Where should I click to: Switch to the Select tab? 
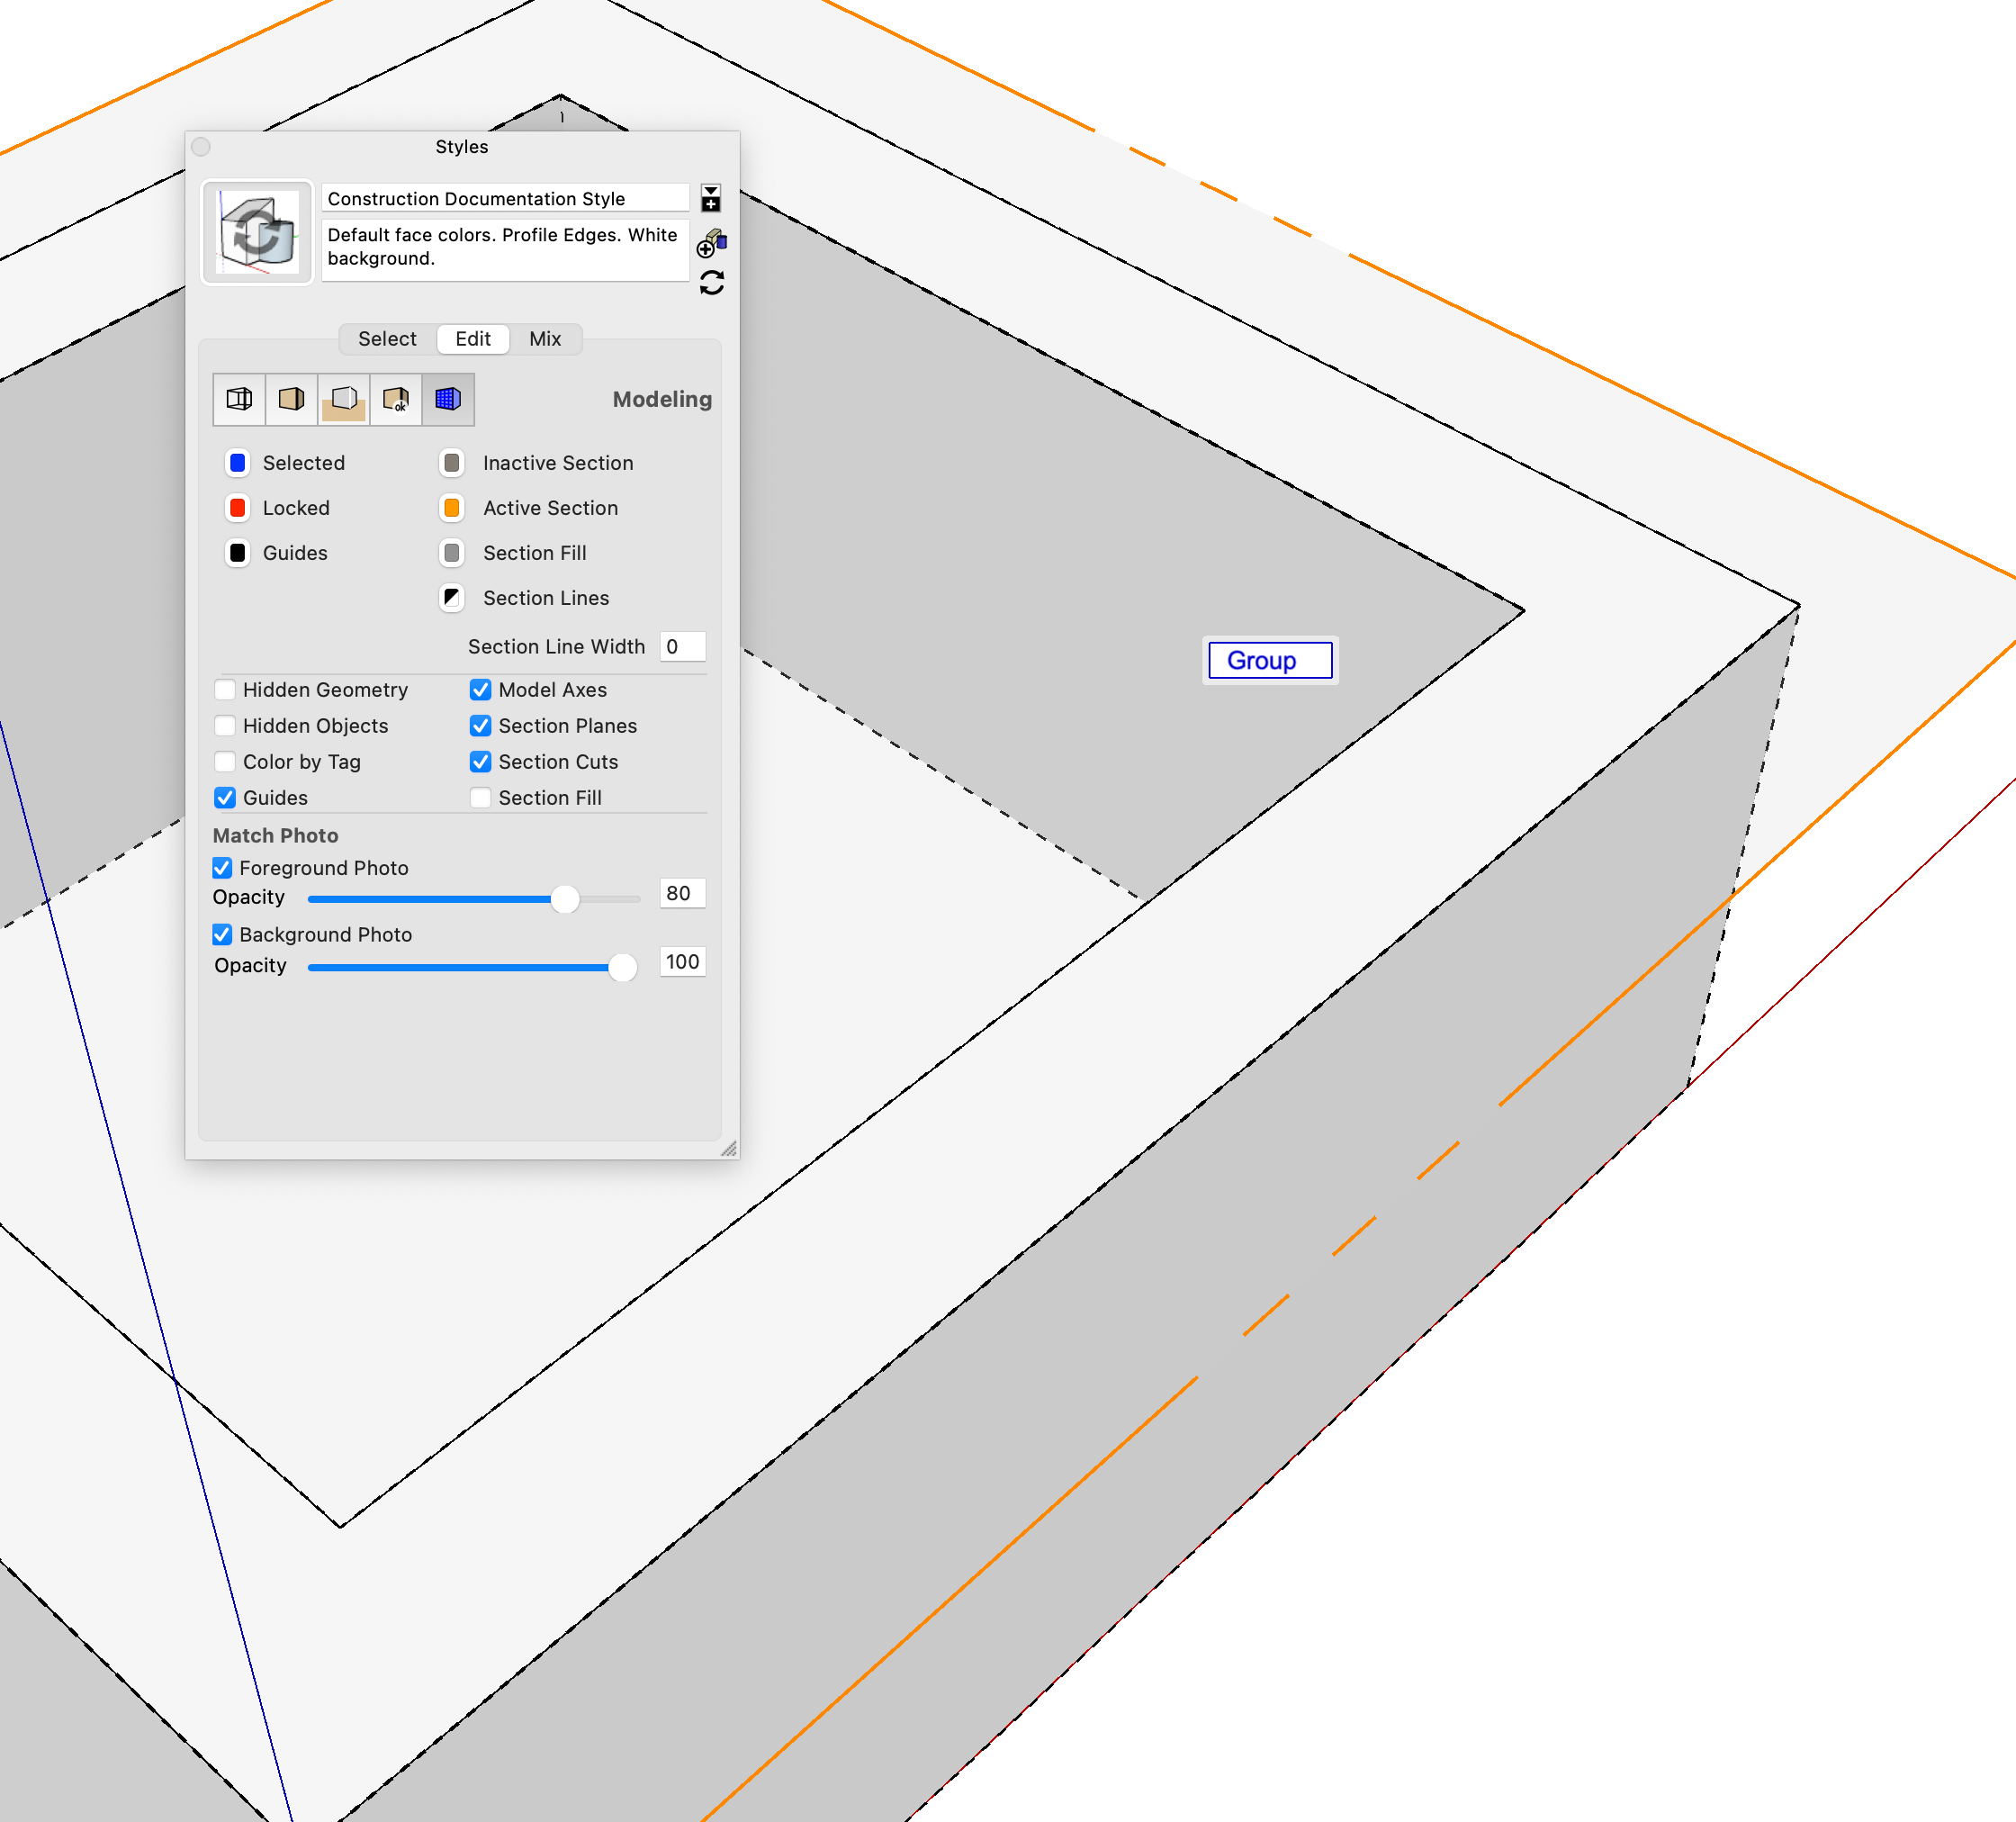(x=387, y=339)
